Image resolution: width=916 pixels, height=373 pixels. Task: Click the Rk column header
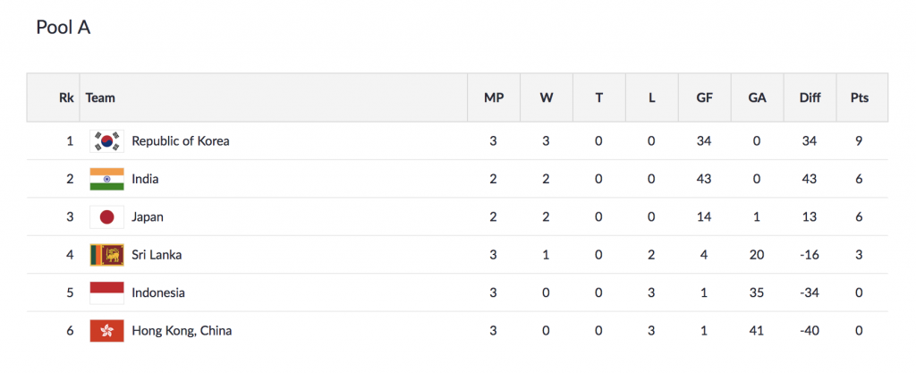(66, 97)
